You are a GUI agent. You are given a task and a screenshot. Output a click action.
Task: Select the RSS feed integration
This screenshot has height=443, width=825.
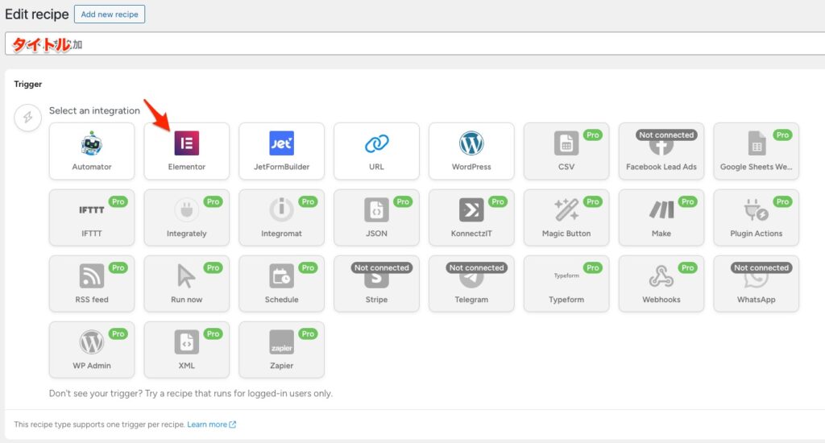92,284
